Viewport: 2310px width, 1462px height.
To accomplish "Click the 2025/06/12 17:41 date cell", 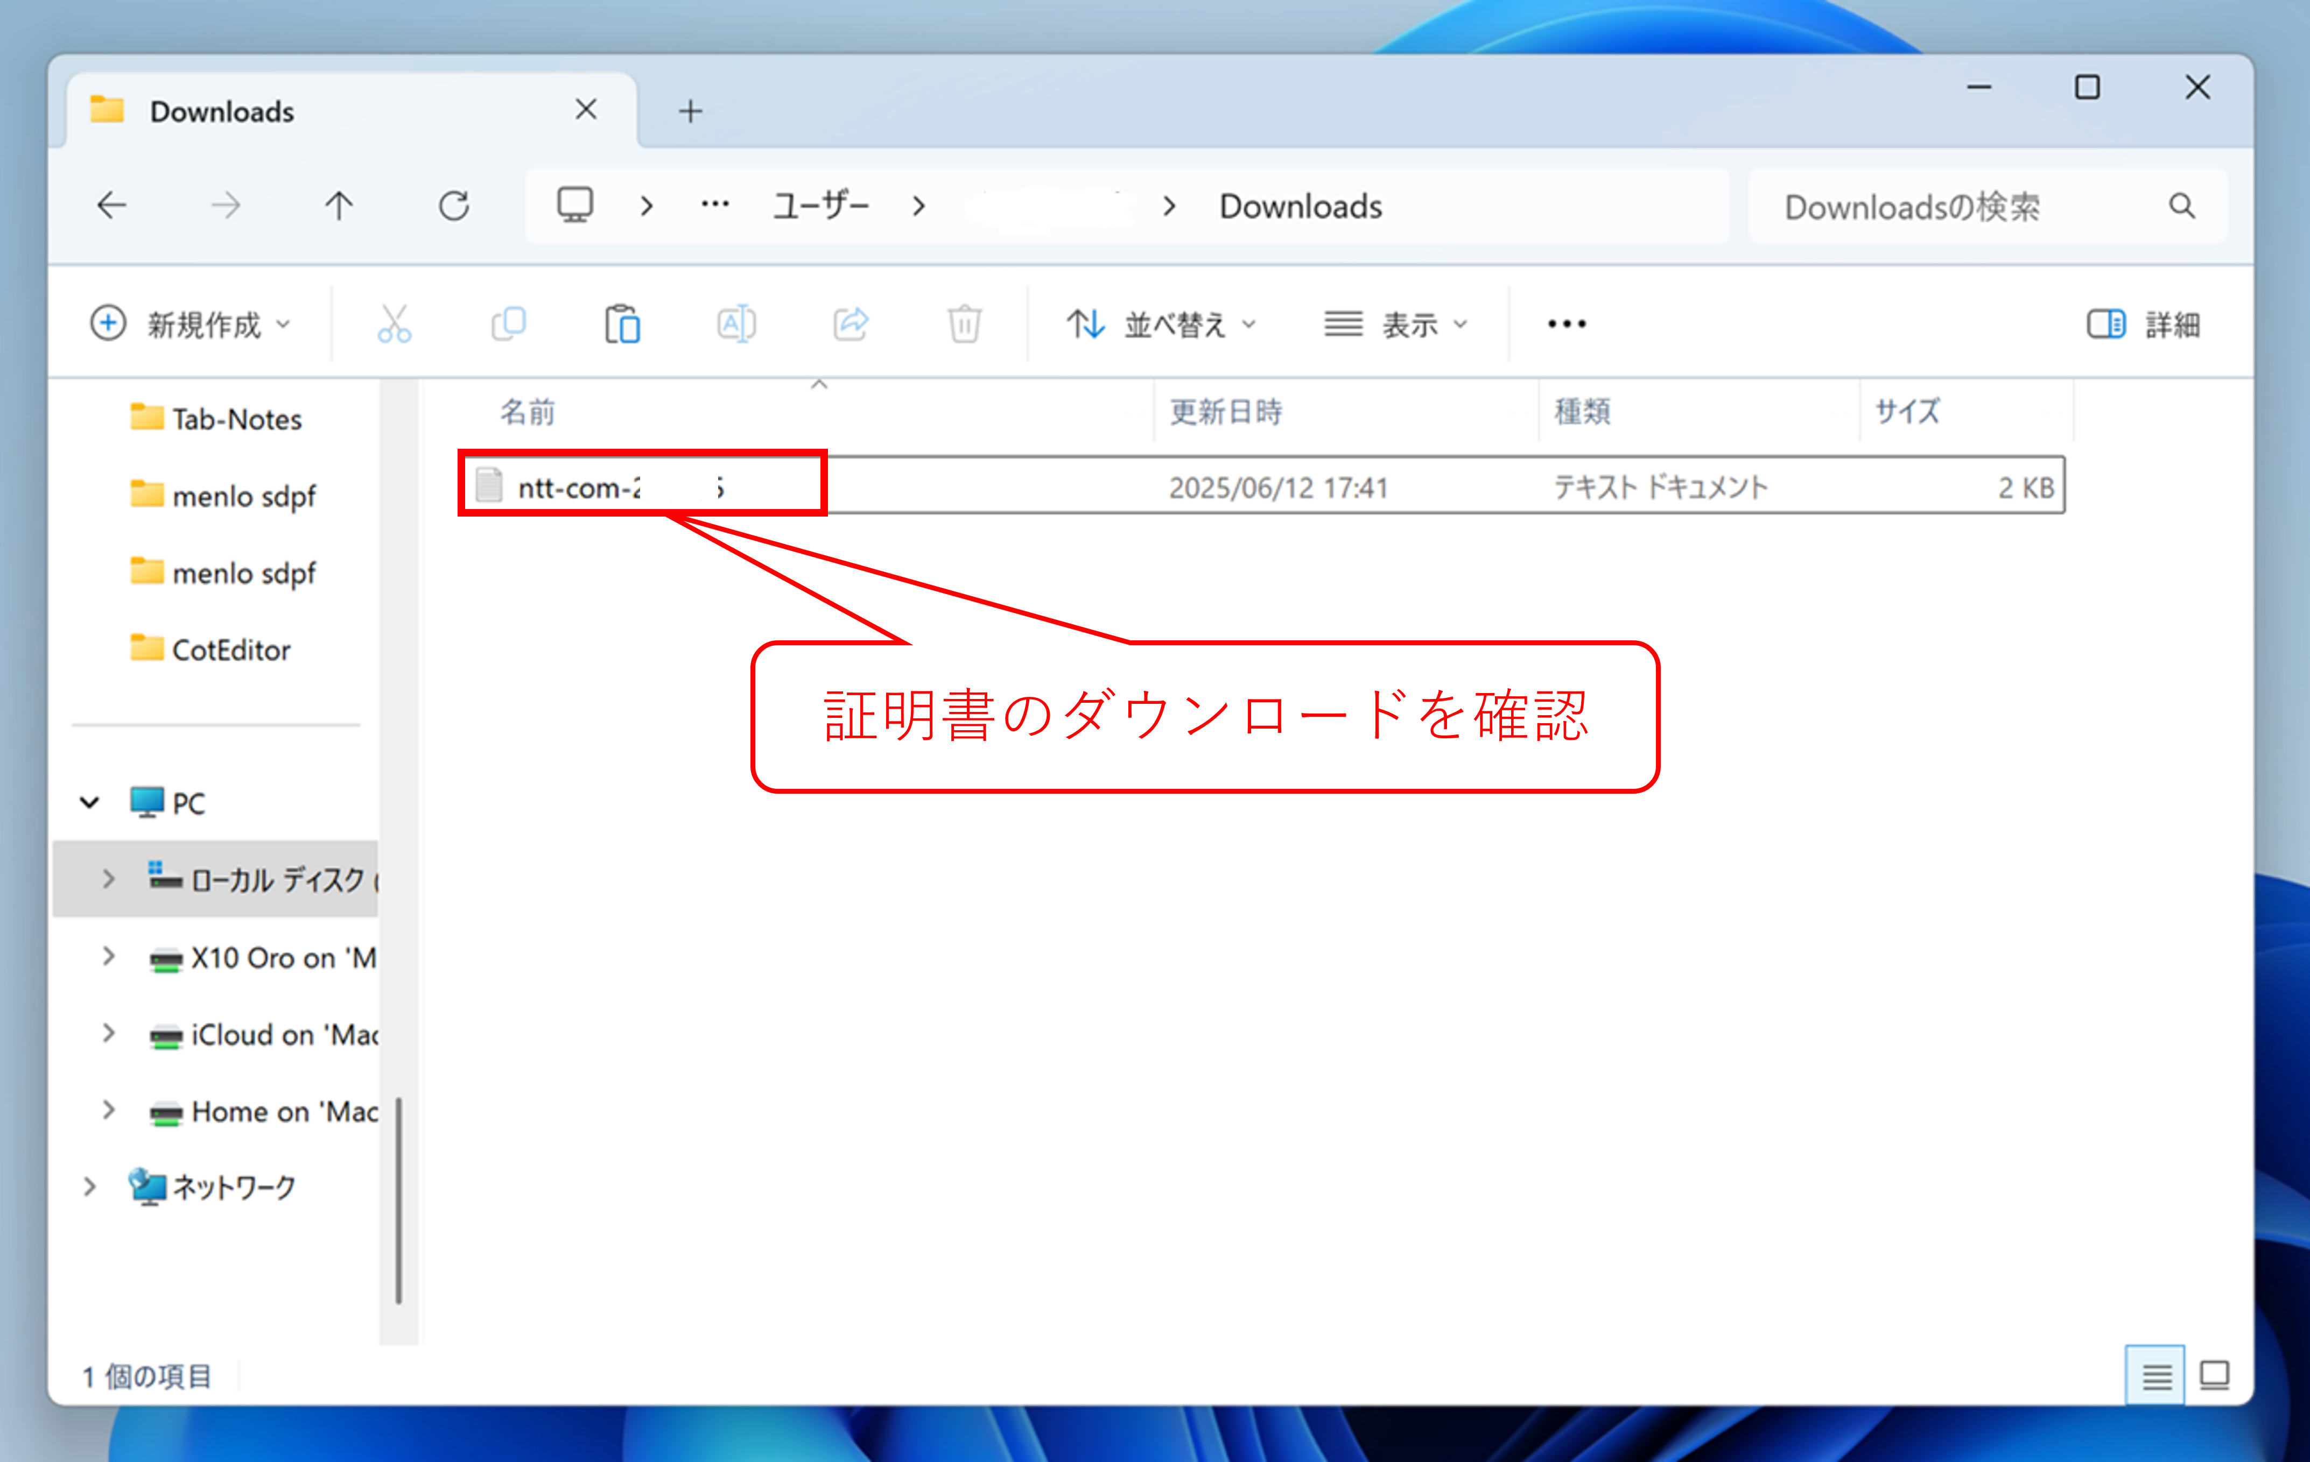I will pos(1278,487).
